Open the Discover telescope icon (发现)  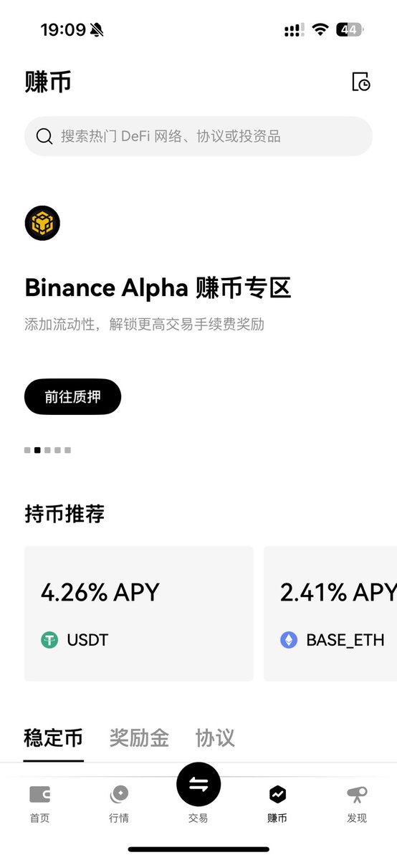coord(356,794)
